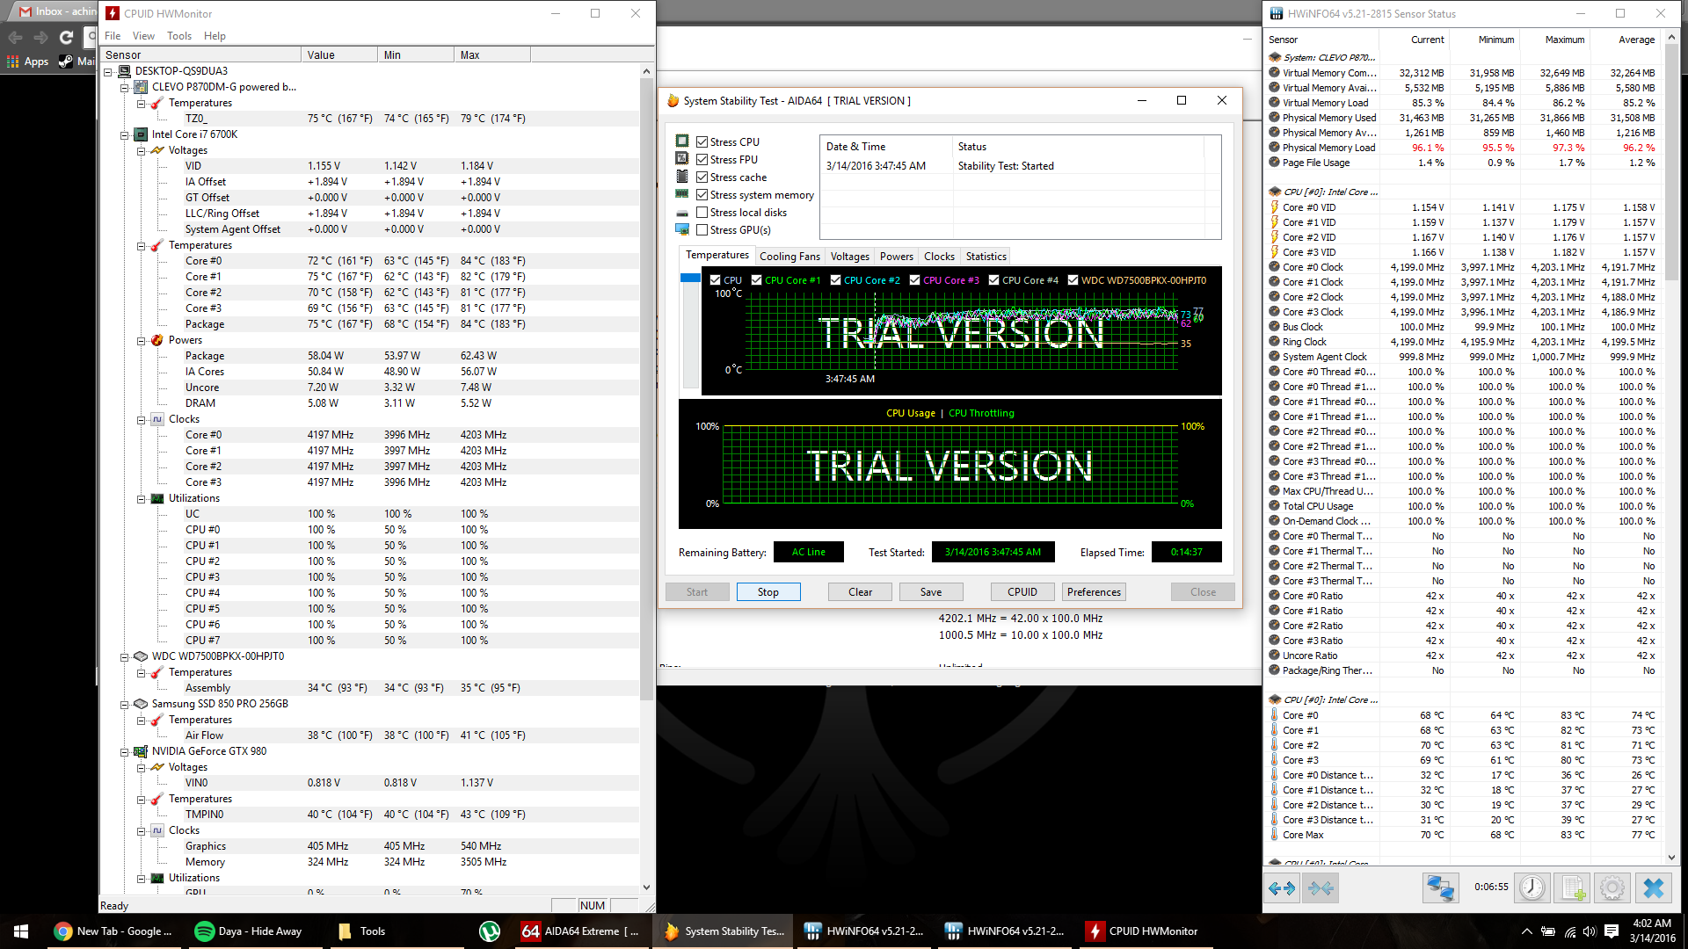The height and width of the screenshot is (949, 1688).
Task: Collapse NVIDIA GeForce GTX 980 node
Action: (x=125, y=752)
